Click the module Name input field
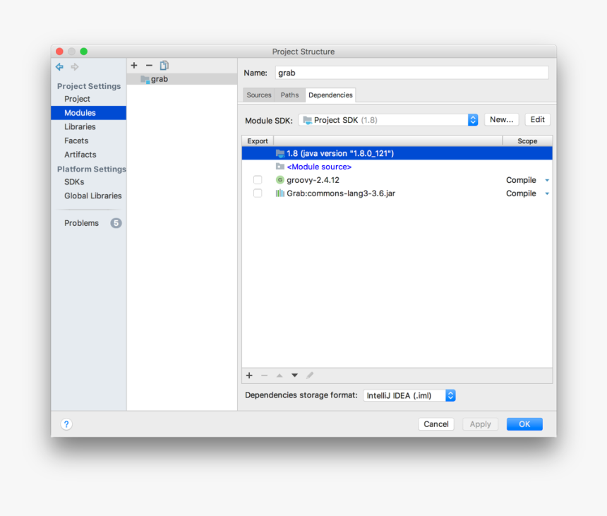 coord(412,73)
